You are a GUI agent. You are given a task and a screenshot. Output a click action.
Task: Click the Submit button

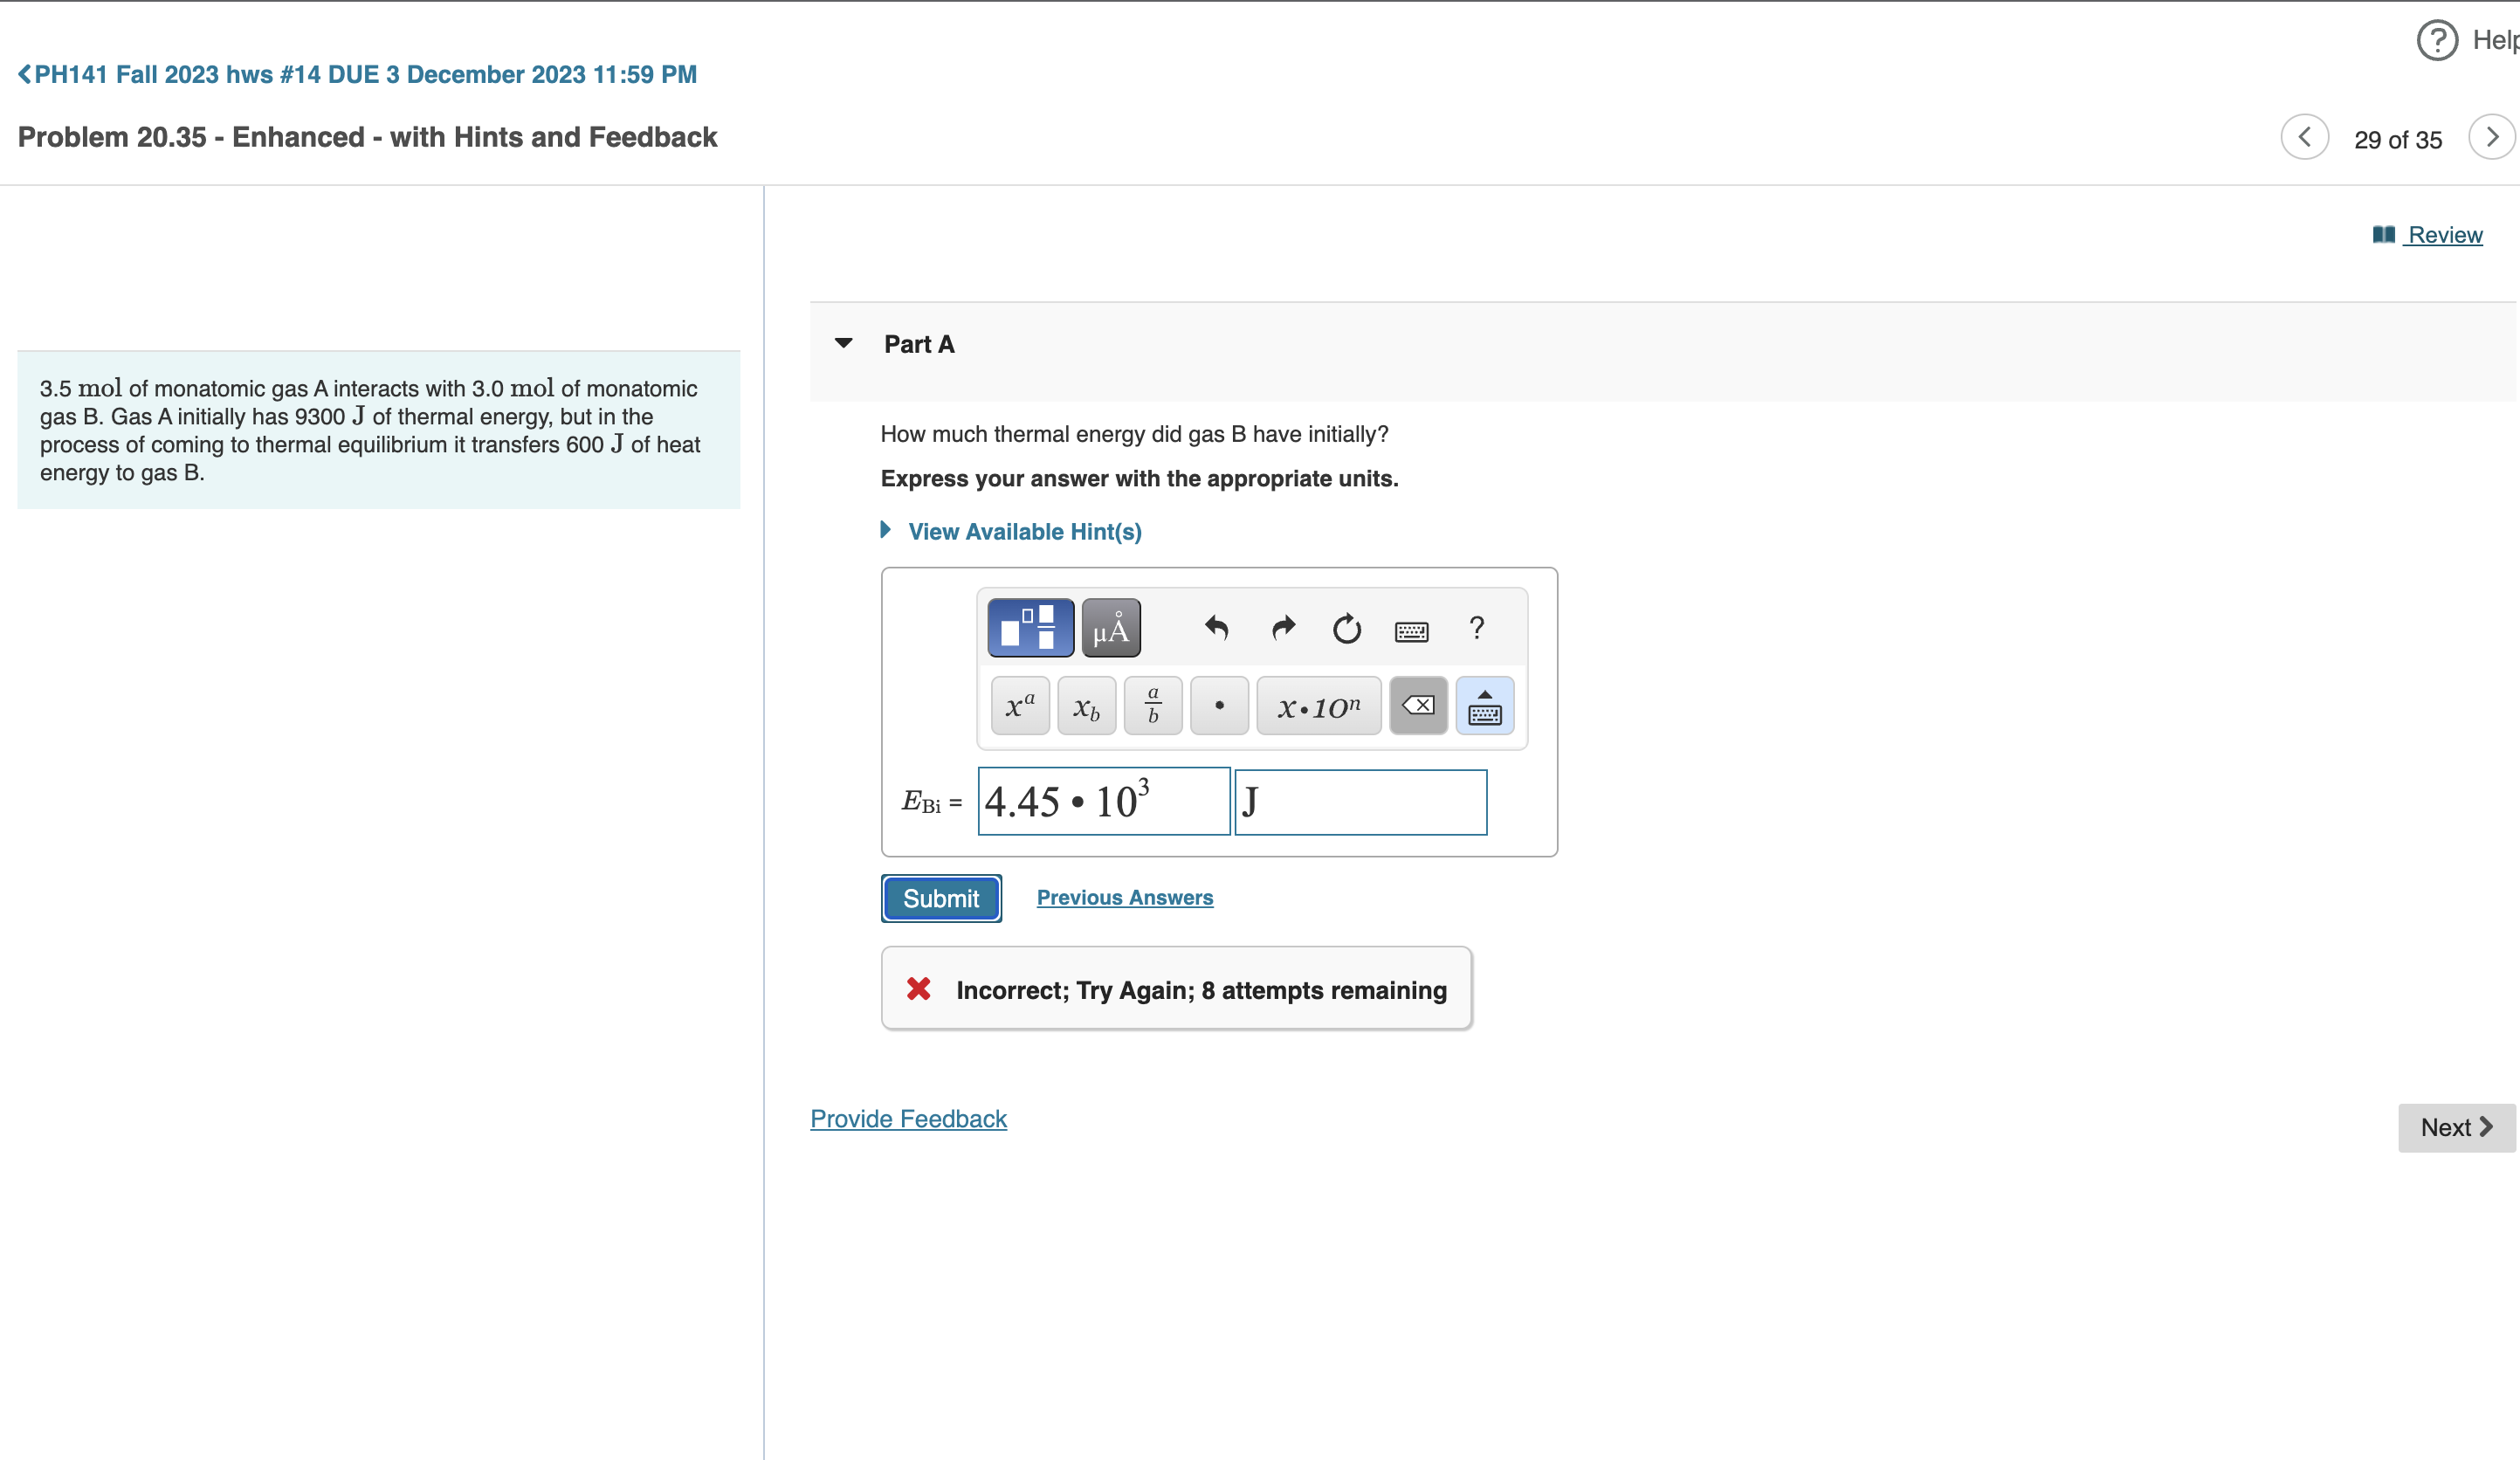coord(940,897)
